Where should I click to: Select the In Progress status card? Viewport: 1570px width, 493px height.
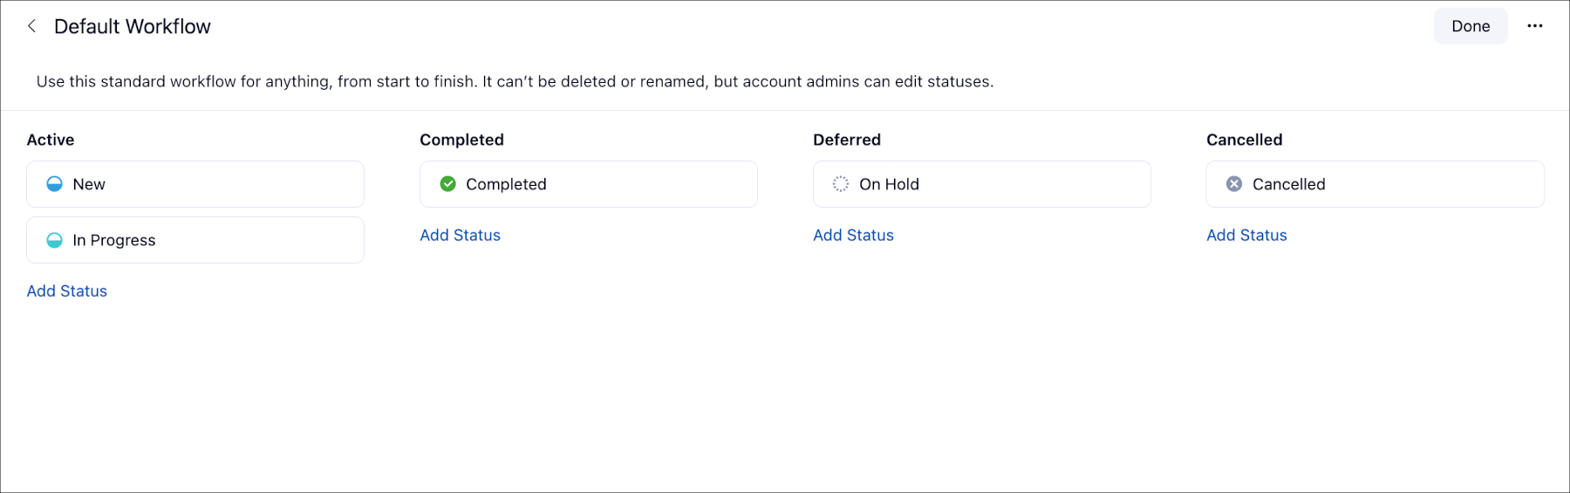click(x=195, y=240)
